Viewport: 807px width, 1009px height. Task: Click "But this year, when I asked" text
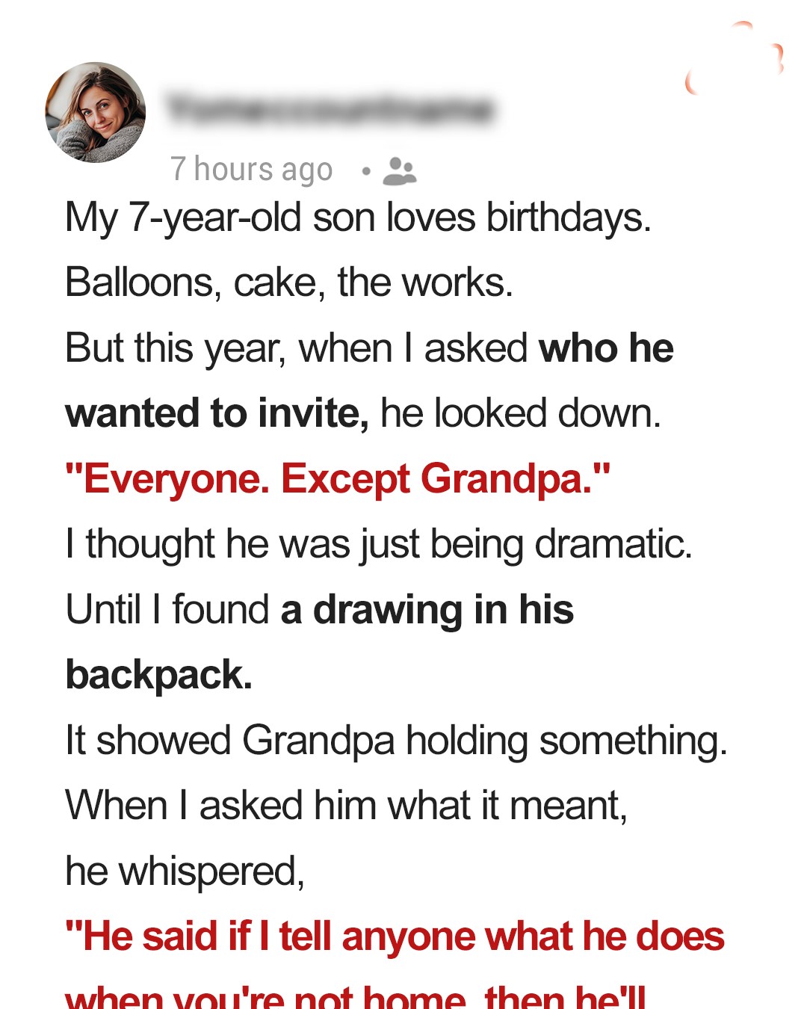pos(297,348)
